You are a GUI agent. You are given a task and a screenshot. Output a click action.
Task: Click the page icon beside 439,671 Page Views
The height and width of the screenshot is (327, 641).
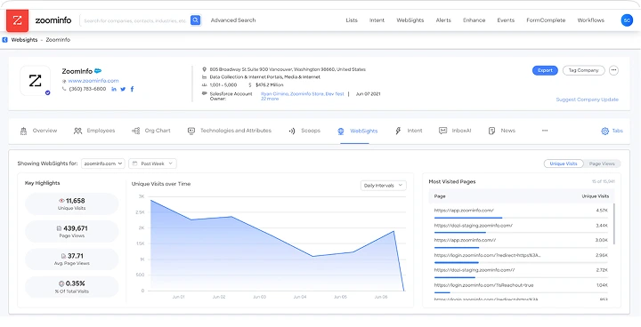coord(60,228)
